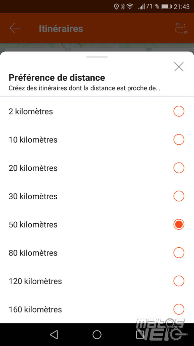194x346 pixels.
Task: Select the 10 kilomètres radio button
Action: tap(179, 140)
